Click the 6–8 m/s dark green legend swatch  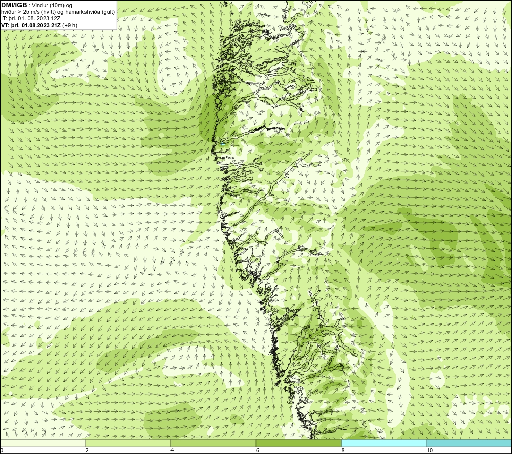pyautogui.click(x=298, y=443)
